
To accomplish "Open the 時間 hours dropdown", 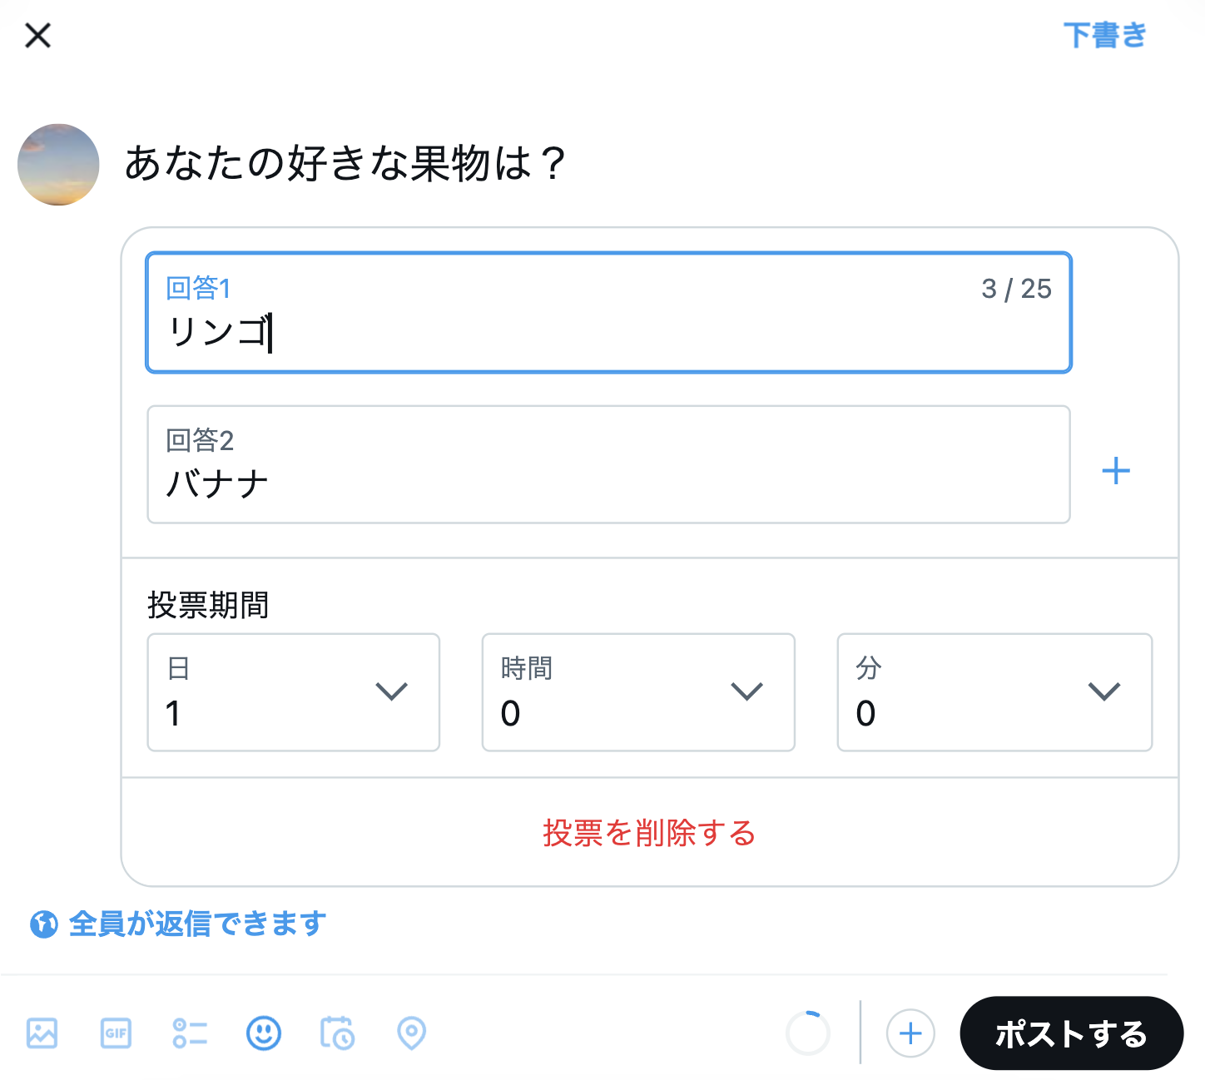I will 637,692.
